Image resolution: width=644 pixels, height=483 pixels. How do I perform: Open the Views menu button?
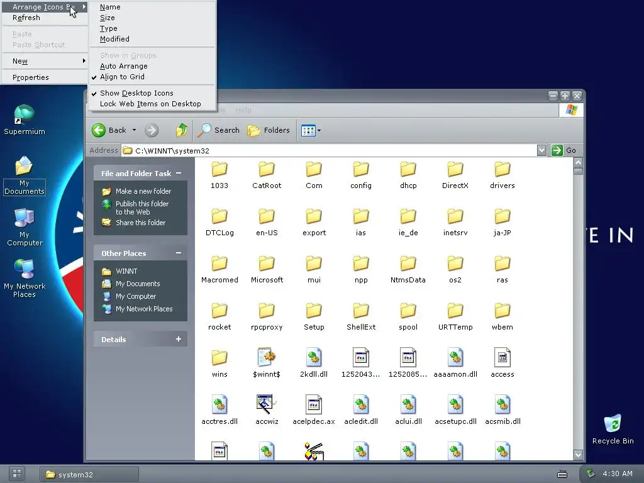(311, 131)
